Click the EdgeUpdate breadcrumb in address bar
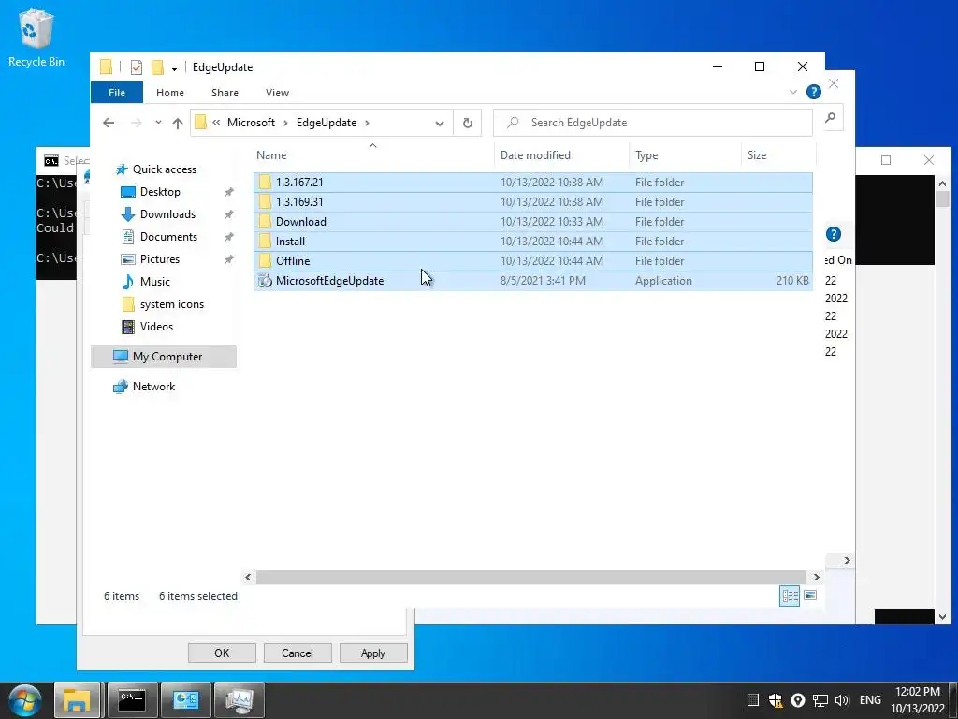This screenshot has width=958, height=719. click(327, 123)
